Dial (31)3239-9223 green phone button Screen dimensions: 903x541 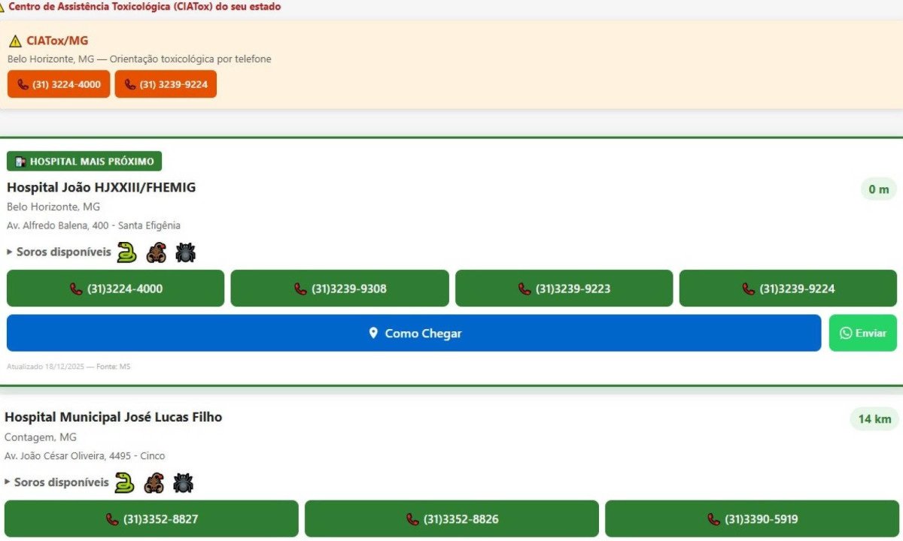(564, 289)
